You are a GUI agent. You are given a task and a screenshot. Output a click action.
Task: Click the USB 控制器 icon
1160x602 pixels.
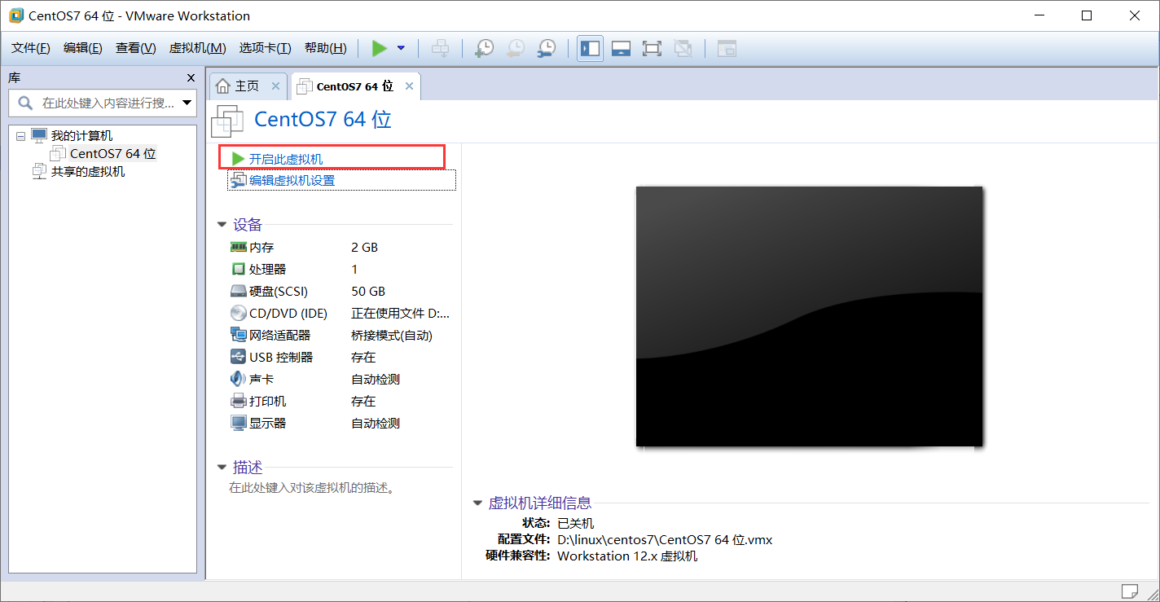pyautogui.click(x=238, y=357)
